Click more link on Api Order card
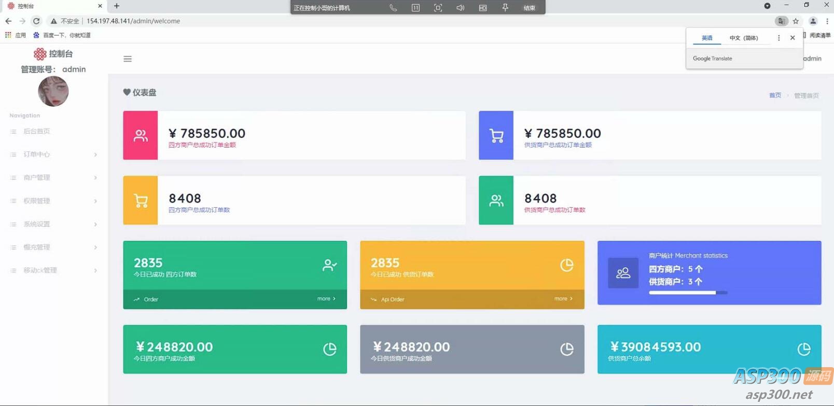Viewport: 834px width, 406px height. pos(563,299)
